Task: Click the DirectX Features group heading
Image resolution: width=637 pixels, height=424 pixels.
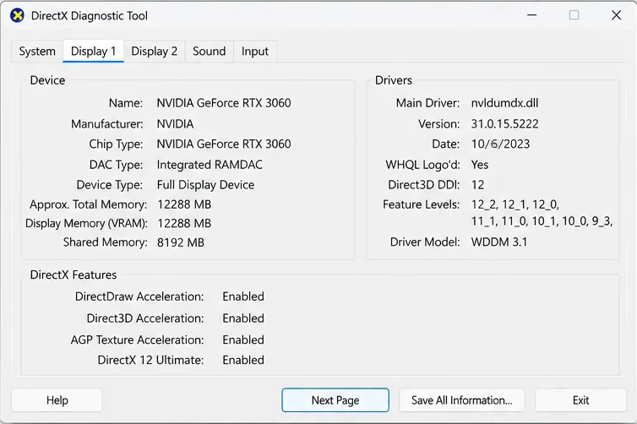Action: [x=73, y=275]
